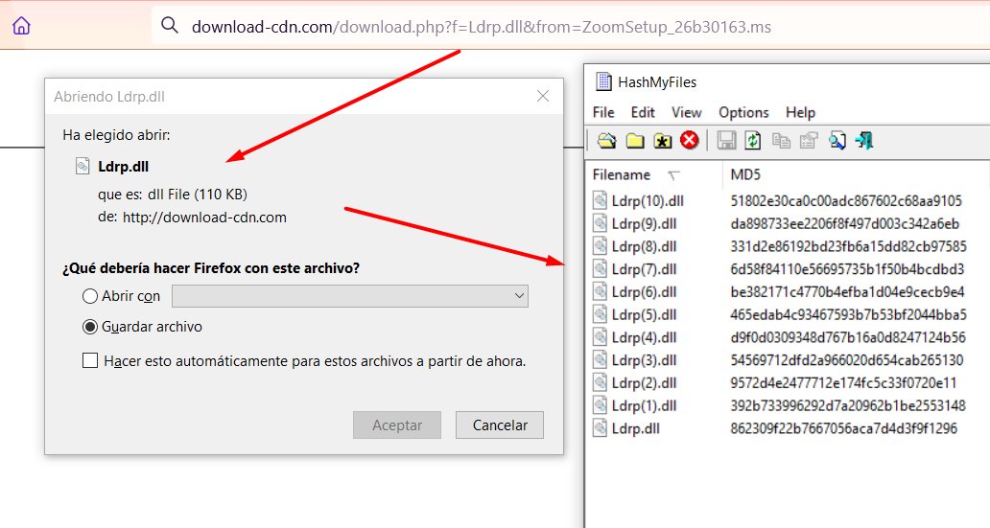Click the Exit door icon in HashMyFiles toolbar
The width and height of the screenshot is (990, 528).
click(863, 140)
